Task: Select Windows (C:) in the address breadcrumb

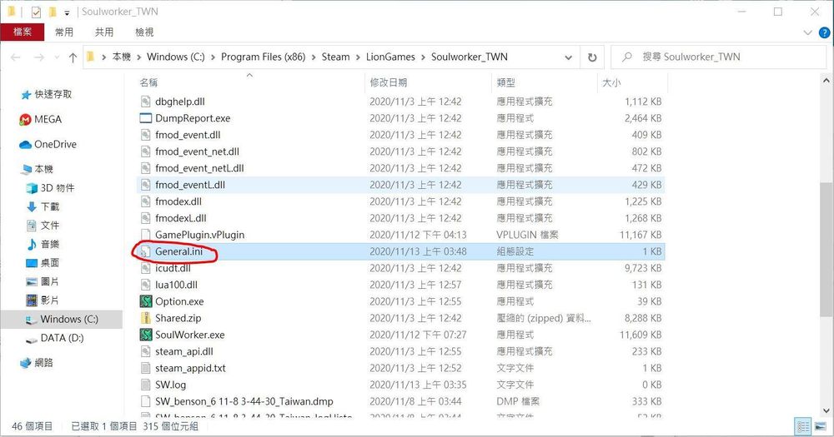Action: [x=175, y=57]
